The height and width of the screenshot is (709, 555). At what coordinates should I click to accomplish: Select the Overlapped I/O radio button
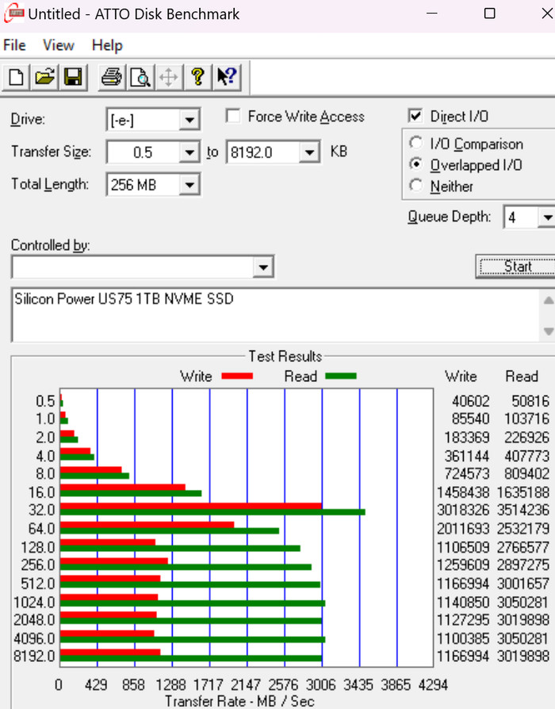[416, 164]
